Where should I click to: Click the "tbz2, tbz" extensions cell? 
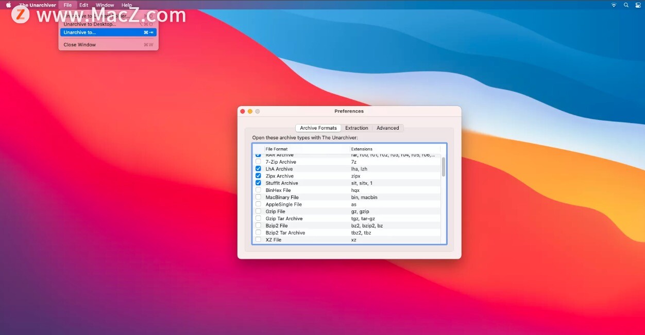361,233
